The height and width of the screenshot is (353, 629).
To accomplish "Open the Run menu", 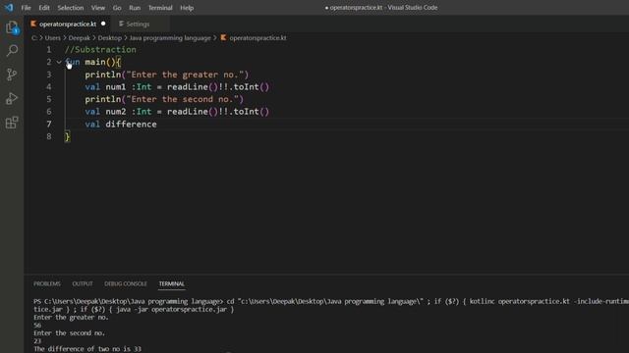I will [135, 8].
